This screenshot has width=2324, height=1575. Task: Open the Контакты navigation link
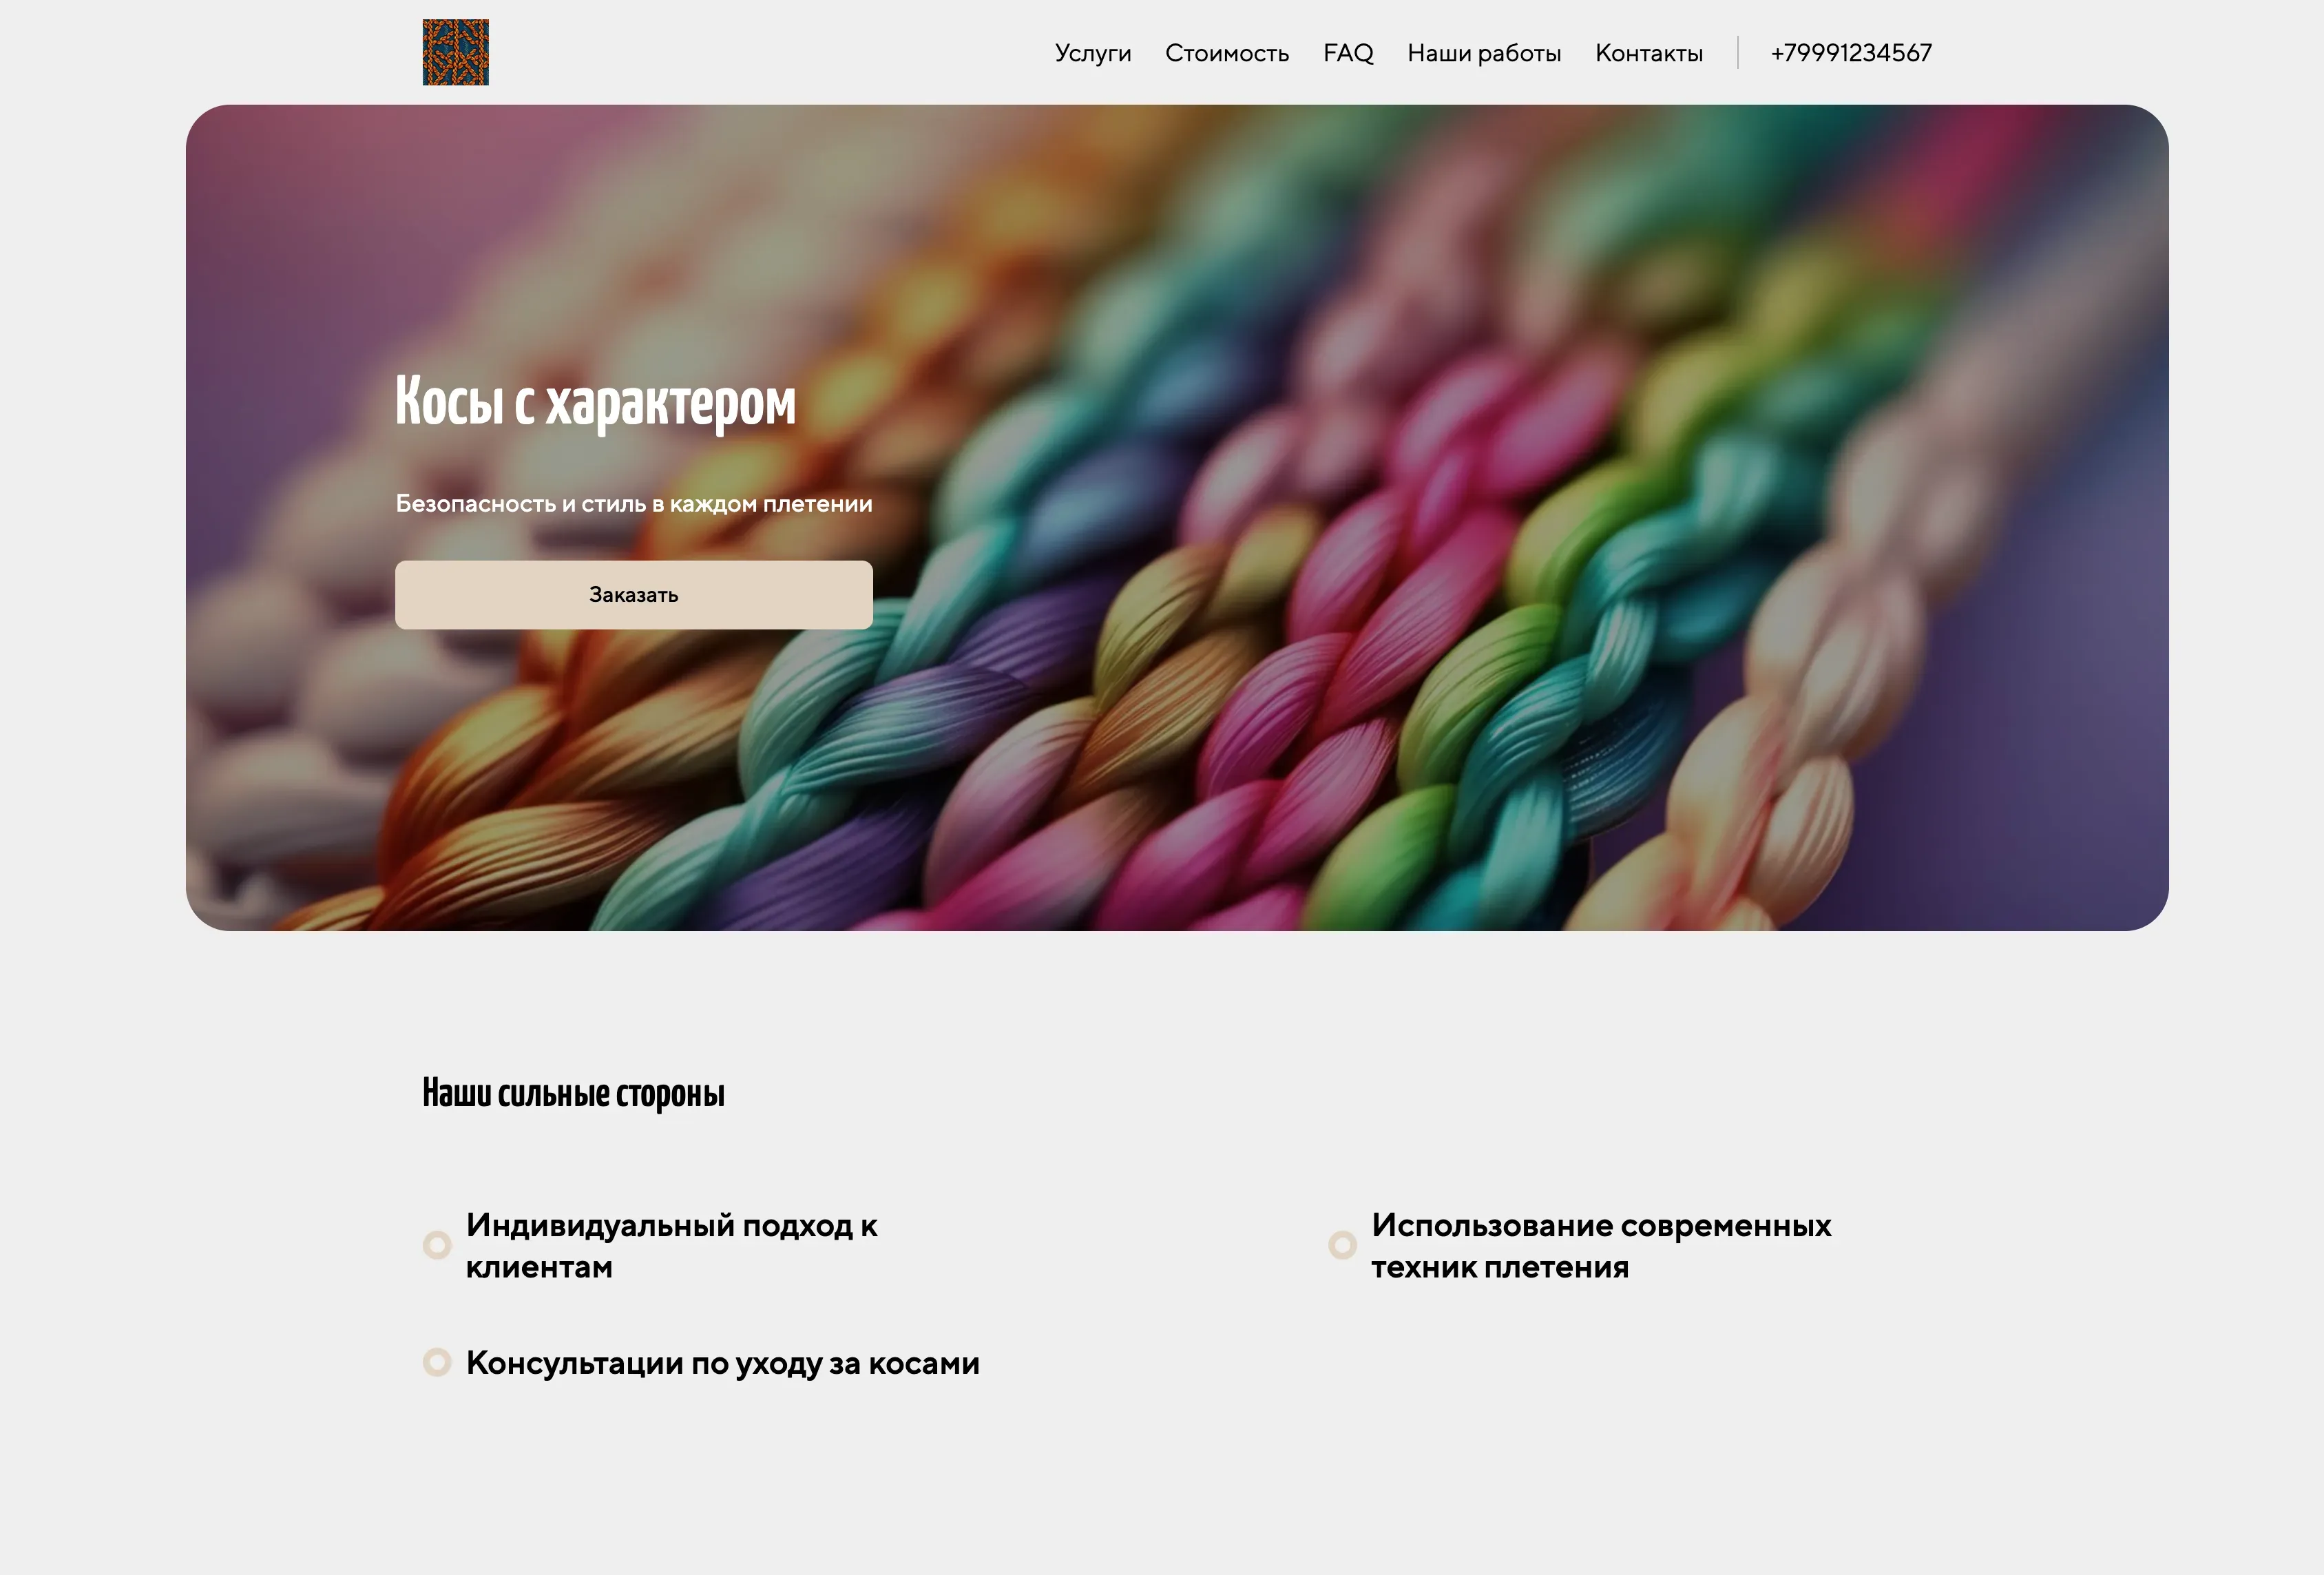point(1649,53)
